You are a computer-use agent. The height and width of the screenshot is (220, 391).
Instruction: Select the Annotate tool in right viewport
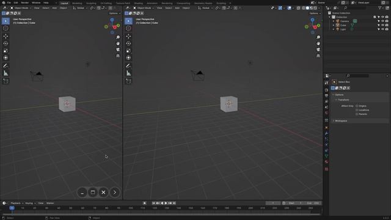coord(128,66)
